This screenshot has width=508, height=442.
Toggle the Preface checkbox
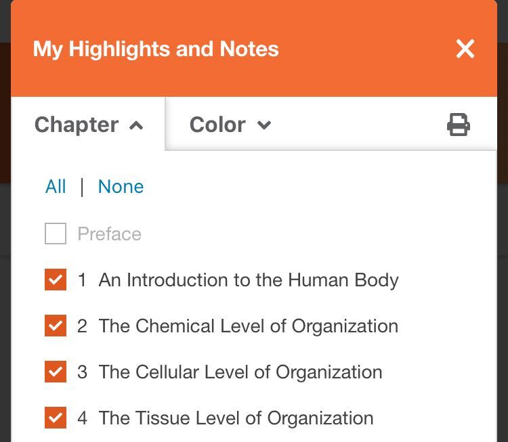point(56,234)
